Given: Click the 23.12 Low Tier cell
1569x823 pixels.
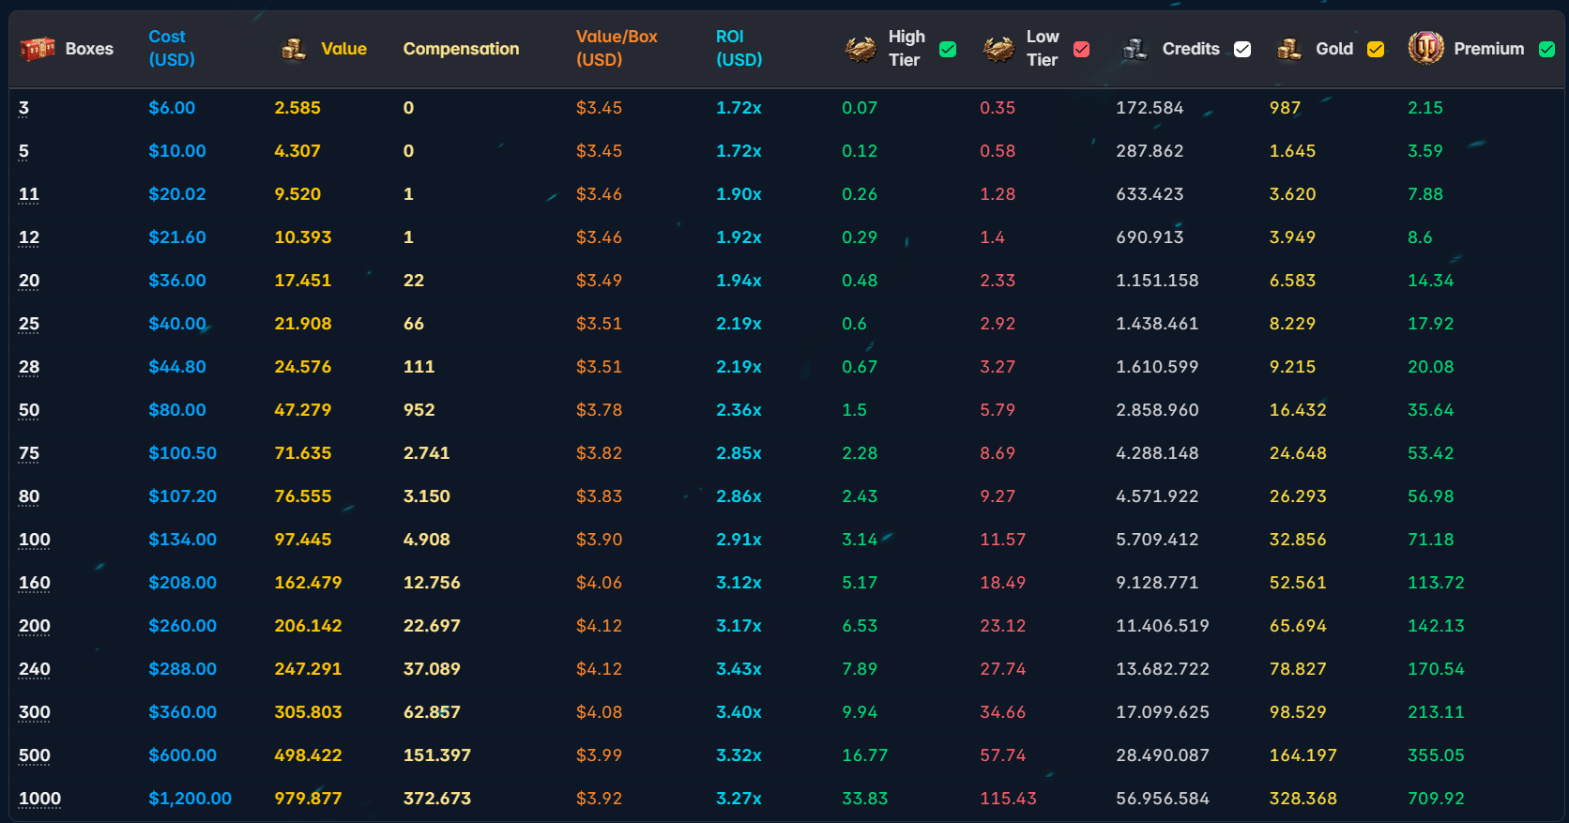Looking at the screenshot, I should click(1002, 626).
